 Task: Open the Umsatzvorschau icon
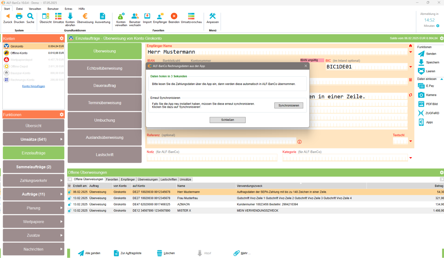pos(191,16)
